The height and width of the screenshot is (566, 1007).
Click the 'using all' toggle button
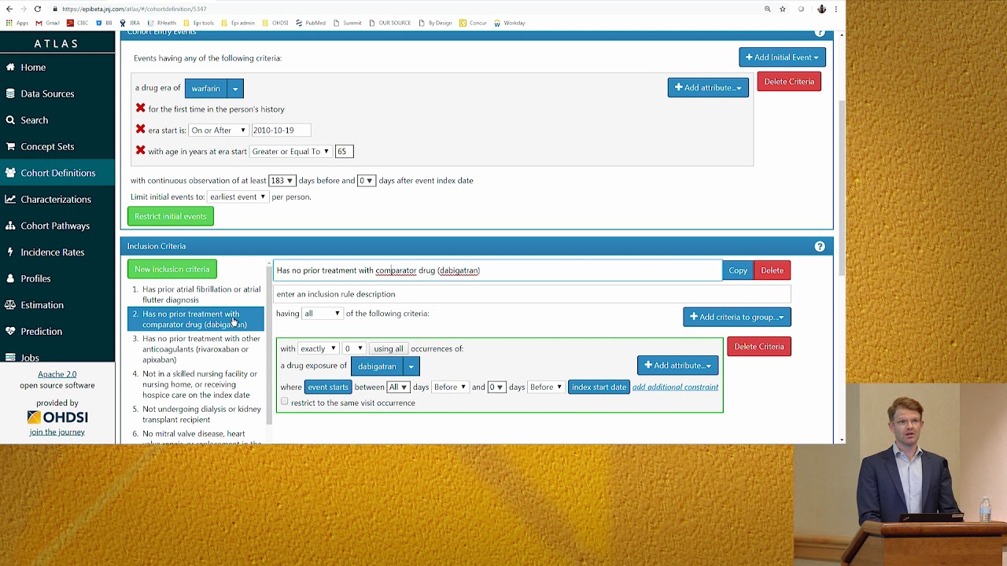[x=388, y=349]
